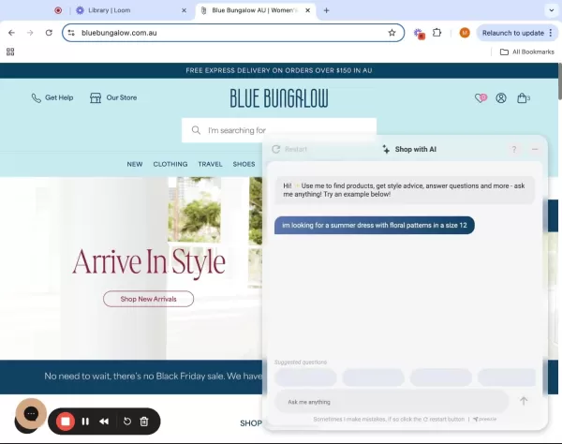Click the I'm searching for field

point(279,130)
